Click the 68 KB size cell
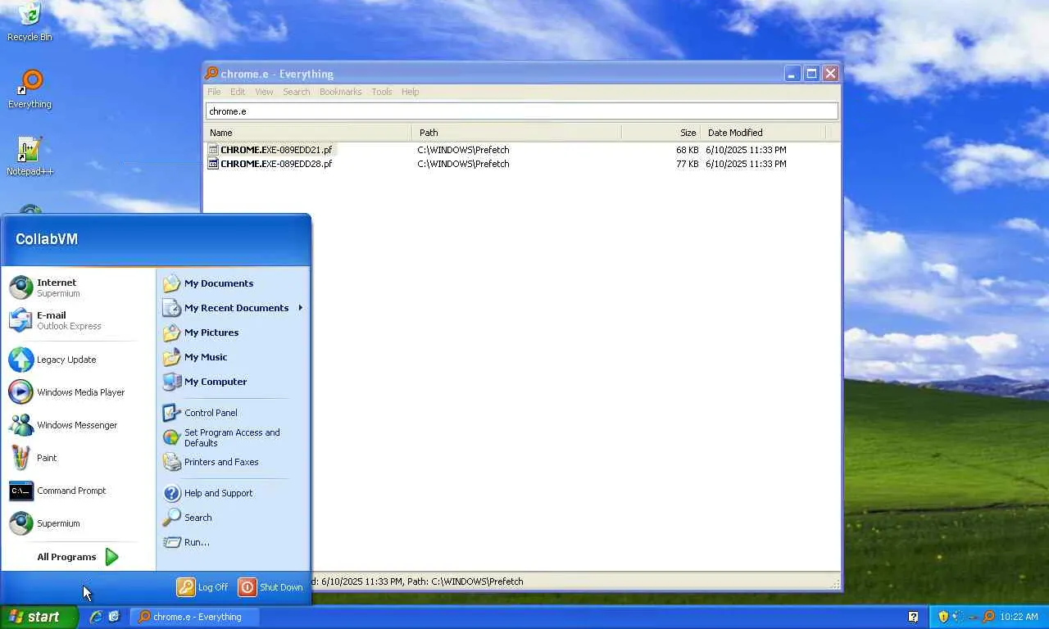Viewport: 1049px width, 629px height. [687, 150]
